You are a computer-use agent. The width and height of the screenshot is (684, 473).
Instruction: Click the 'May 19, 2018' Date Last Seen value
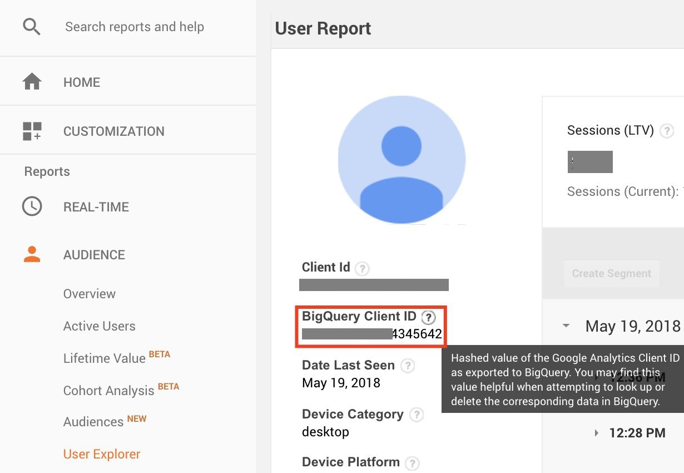[x=341, y=383]
